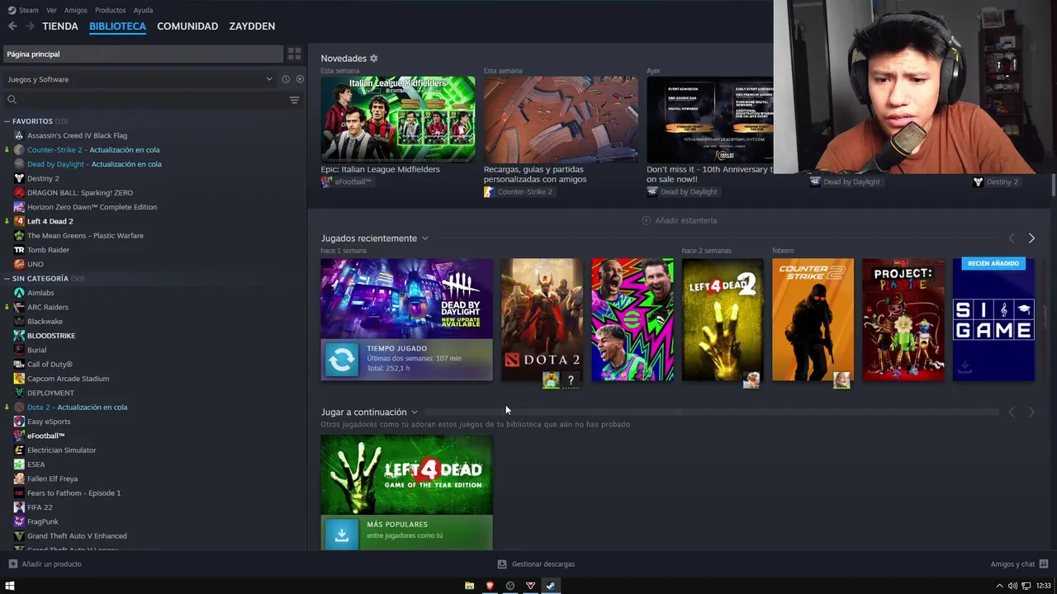1057x594 pixels.
Task: Open the COMUNIDAD tab
Action: coord(187,26)
